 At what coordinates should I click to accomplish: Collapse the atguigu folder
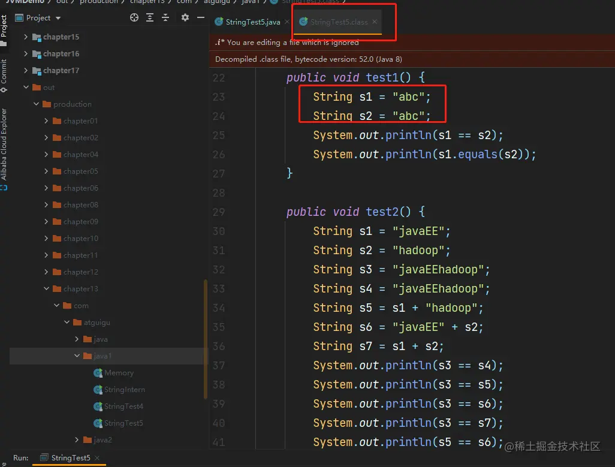coord(67,323)
